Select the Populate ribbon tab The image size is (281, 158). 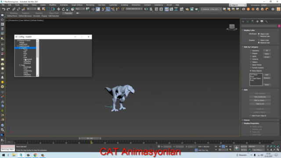click(68, 13)
